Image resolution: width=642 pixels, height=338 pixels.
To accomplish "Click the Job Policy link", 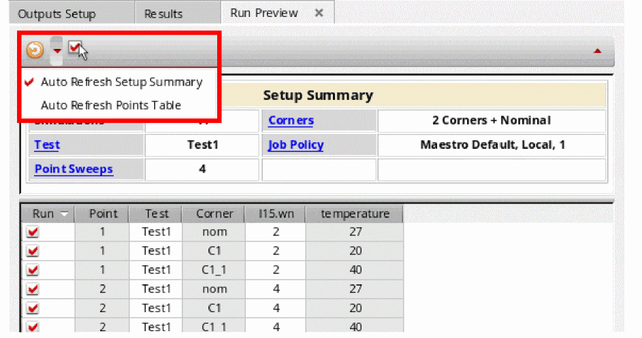I will point(295,145).
